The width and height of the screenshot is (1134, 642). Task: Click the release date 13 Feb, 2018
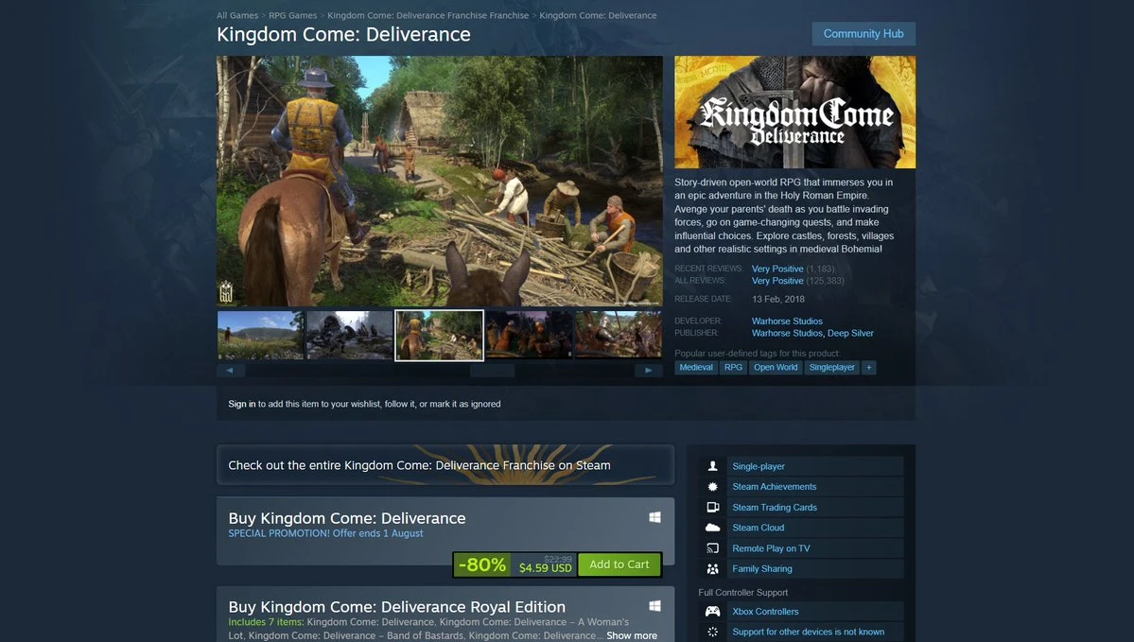point(778,300)
